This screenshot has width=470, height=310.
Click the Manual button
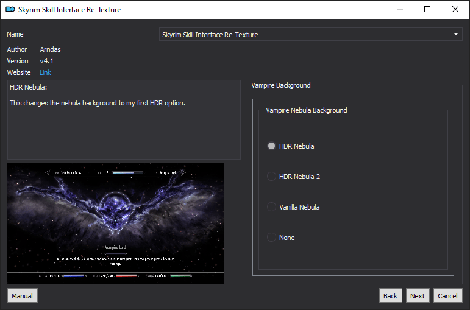(x=23, y=296)
